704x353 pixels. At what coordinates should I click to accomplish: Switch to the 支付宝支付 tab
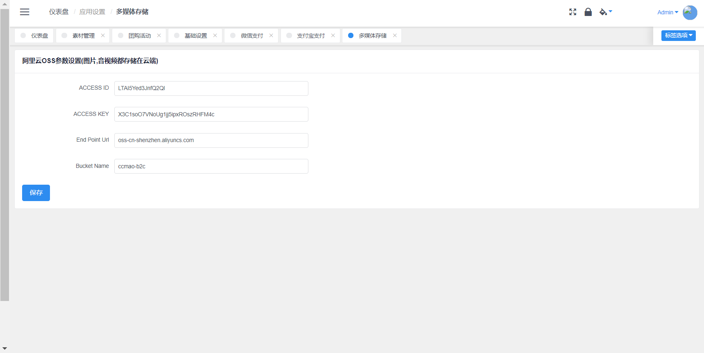(x=310, y=36)
